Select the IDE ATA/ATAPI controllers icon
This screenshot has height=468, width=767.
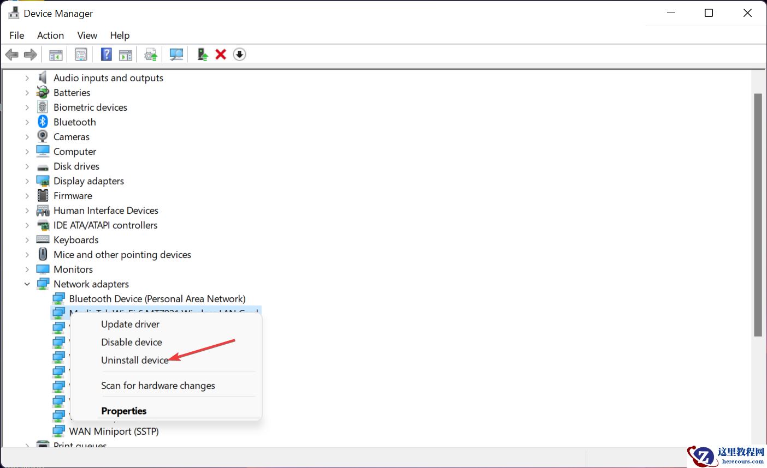(x=43, y=225)
